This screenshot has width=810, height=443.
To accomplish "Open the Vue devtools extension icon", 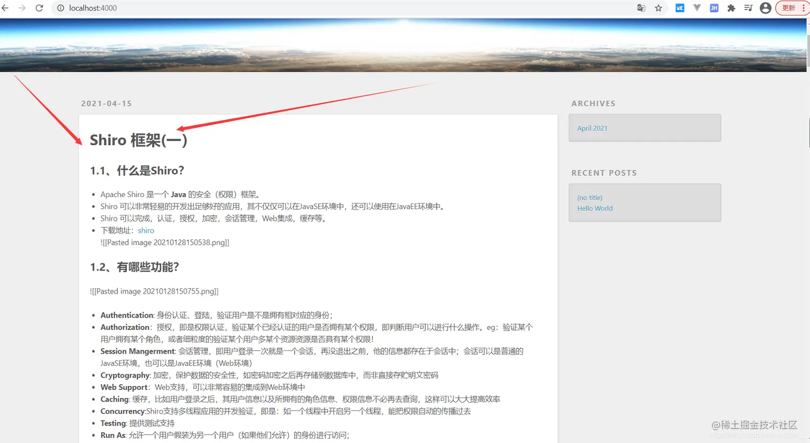I will coord(697,8).
